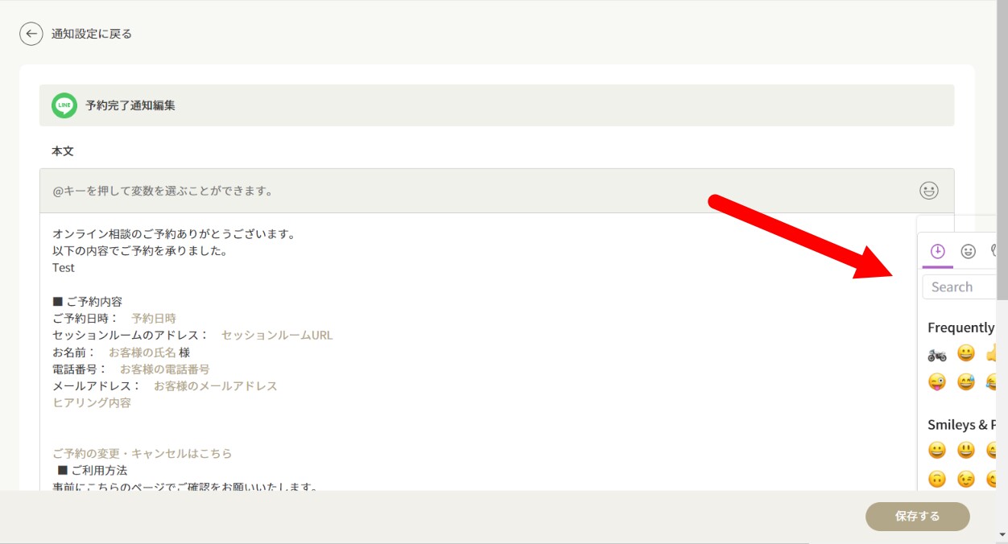Click the お客様の電話番号 variable tag
1008x544 pixels.
[165, 369]
